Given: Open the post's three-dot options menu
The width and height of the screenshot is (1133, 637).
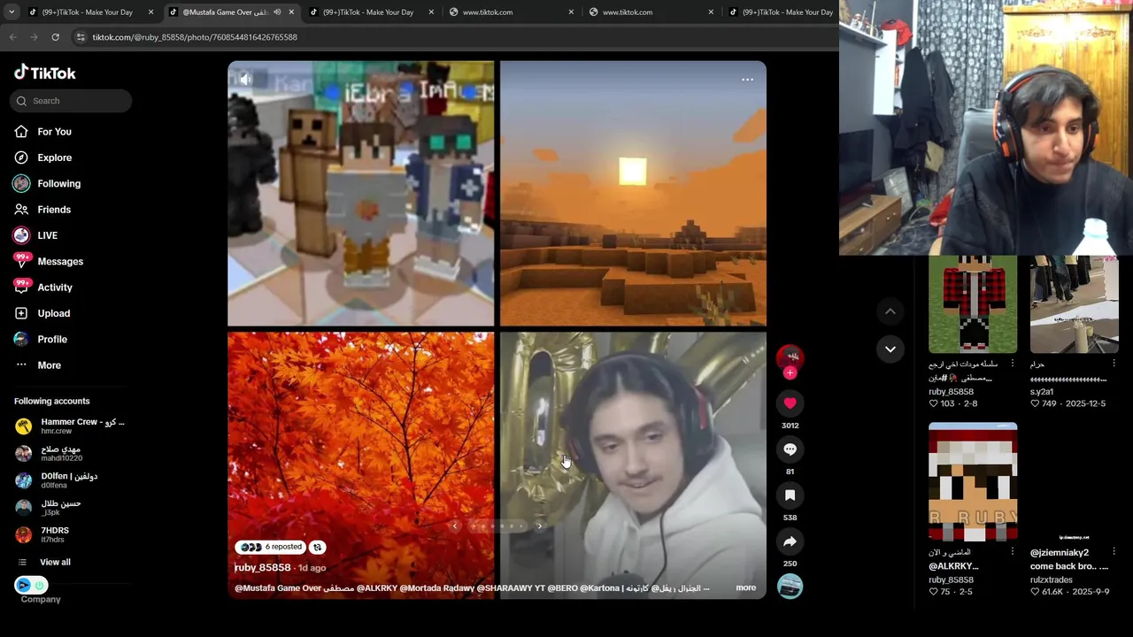Looking at the screenshot, I should point(747,80).
